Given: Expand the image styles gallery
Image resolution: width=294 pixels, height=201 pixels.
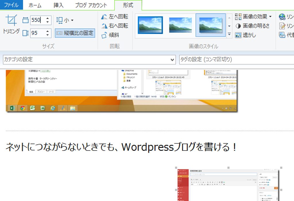Looking at the screenshot, I should click(x=229, y=34).
